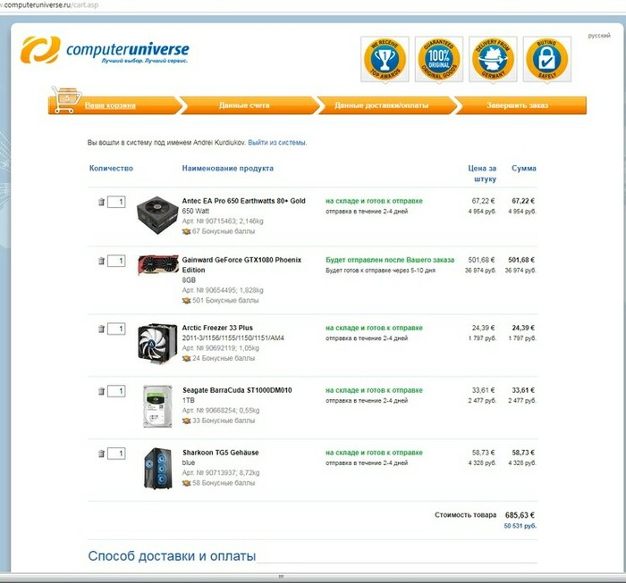Viewport: 626px width, 583px height.
Task: Remove Sharkoon TG5 case using trash icon
Action: [x=100, y=454]
